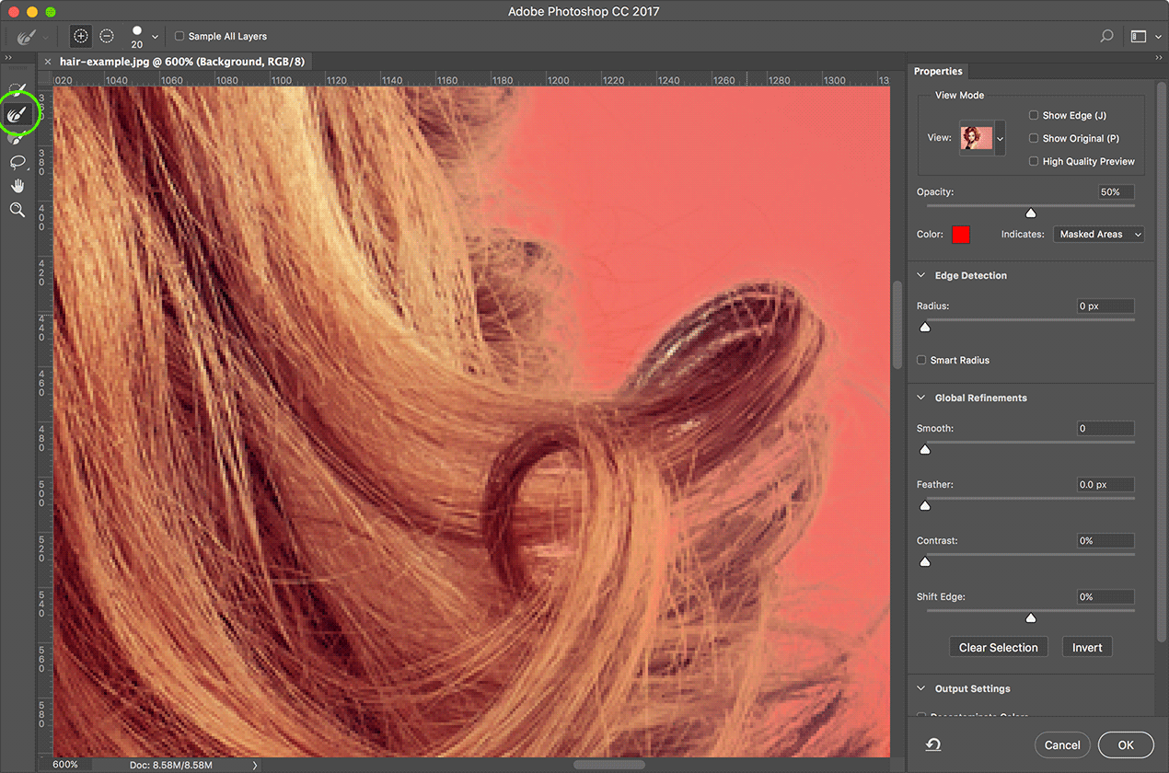Click the Feather value input field
The image size is (1169, 773).
pyautogui.click(x=1105, y=485)
